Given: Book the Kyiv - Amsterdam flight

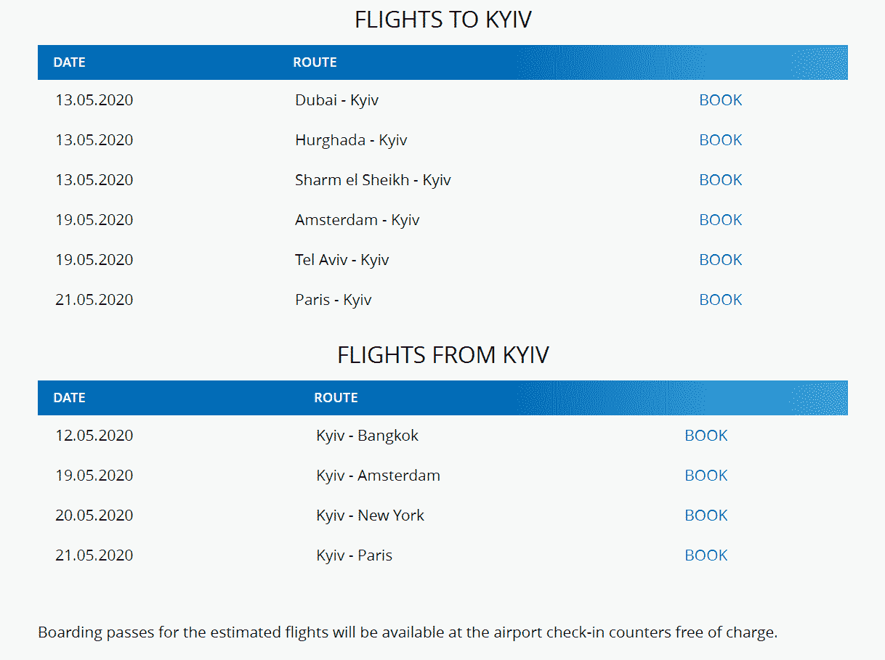Looking at the screenshot, I should 706,476.
